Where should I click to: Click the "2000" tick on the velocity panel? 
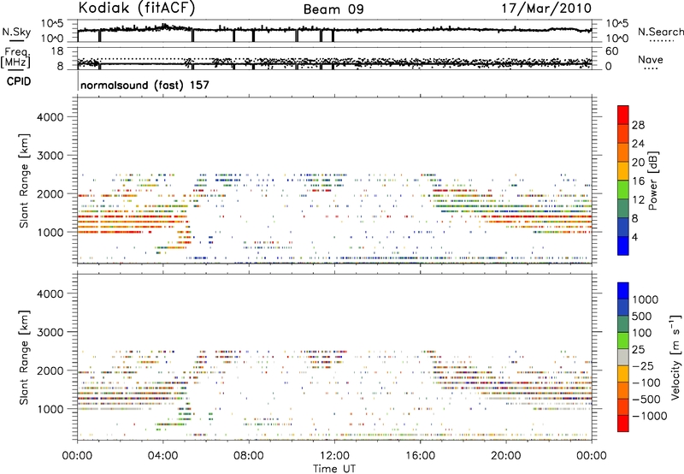pos(50,370)
